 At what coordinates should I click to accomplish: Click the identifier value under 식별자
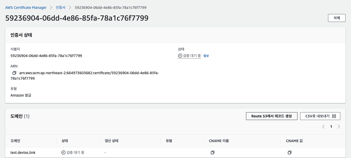46,56
